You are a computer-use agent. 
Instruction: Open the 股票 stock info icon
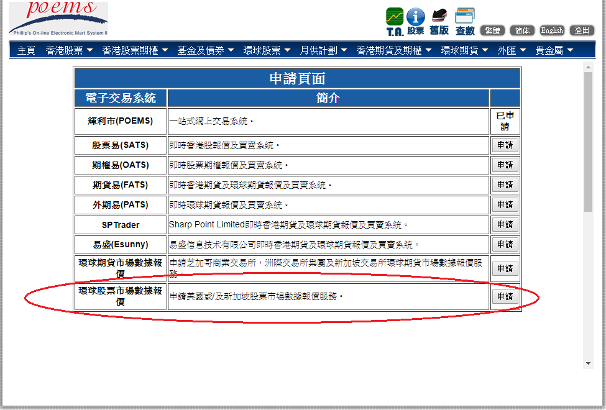[415, 22]
